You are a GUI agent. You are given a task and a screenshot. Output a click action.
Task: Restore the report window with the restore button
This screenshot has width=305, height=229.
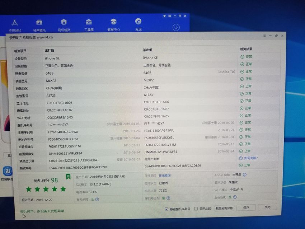[x=276, y=36]
